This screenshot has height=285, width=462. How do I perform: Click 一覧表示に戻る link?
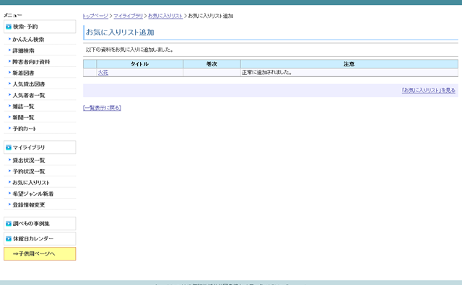[102, 108]
